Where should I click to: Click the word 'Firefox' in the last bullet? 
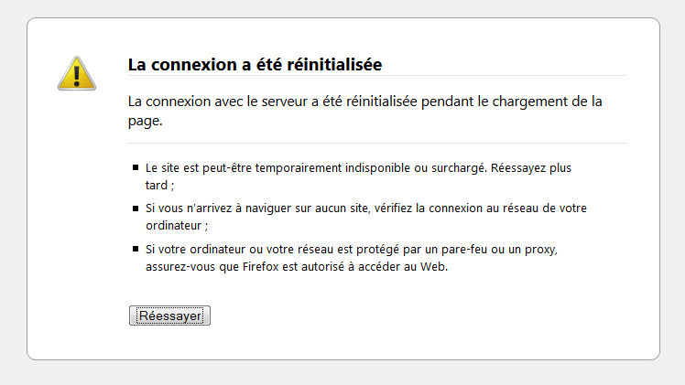[x=260, y=266]
